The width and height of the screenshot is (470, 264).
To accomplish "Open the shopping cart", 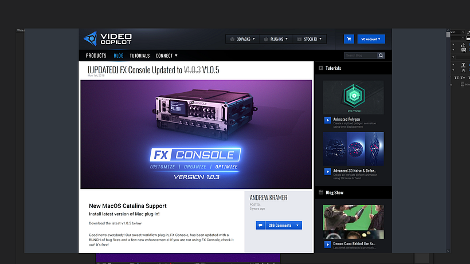I will pyautogui.click(x=349, y=39).
